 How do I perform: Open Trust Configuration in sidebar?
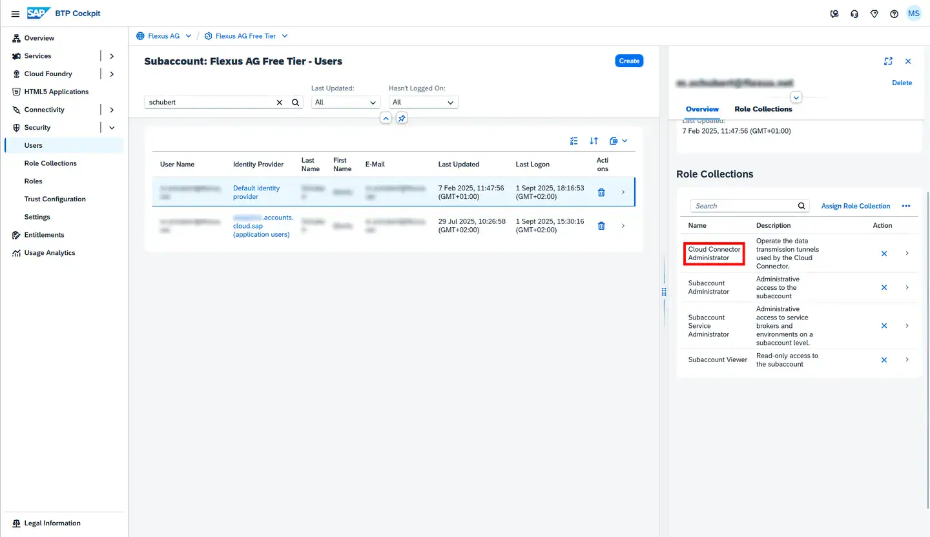pos(55,199)
